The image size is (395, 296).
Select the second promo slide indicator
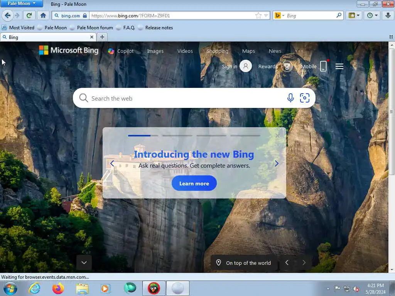(x=177, y=136)
